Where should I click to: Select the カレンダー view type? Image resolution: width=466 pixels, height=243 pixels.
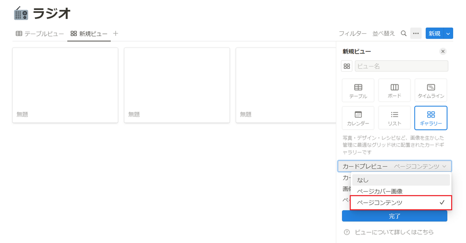click(358, 118)
